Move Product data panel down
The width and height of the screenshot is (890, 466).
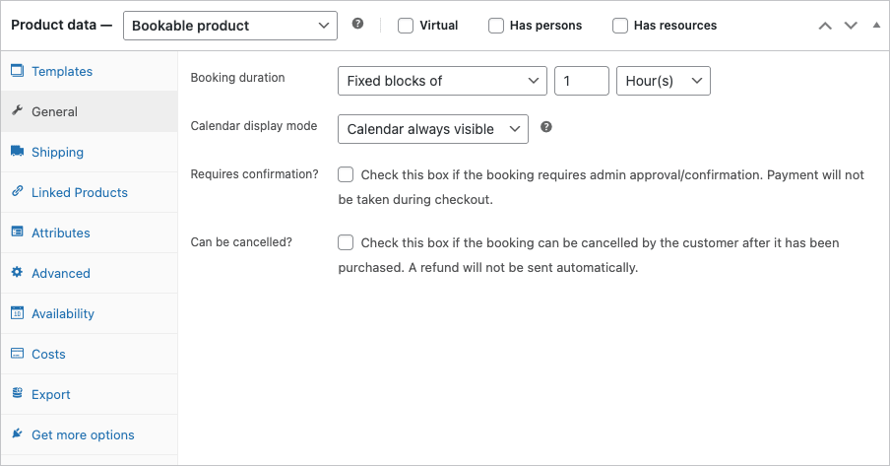pyautogui.click(x=851, y=26)
